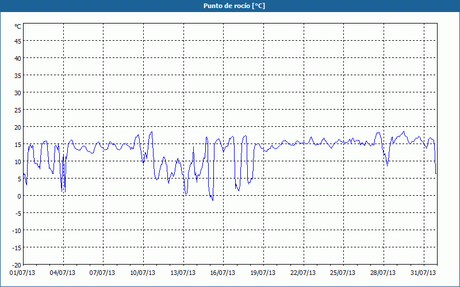This screenshot has width=460, height=287.
Task: Click the -10 value on the temperature axis
Action: click(x=17, y=231)
